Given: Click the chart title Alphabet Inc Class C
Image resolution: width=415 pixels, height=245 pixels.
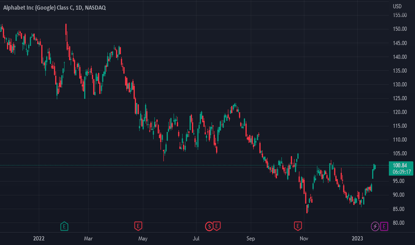Looking at the screenshot, I should click(54, 8).
